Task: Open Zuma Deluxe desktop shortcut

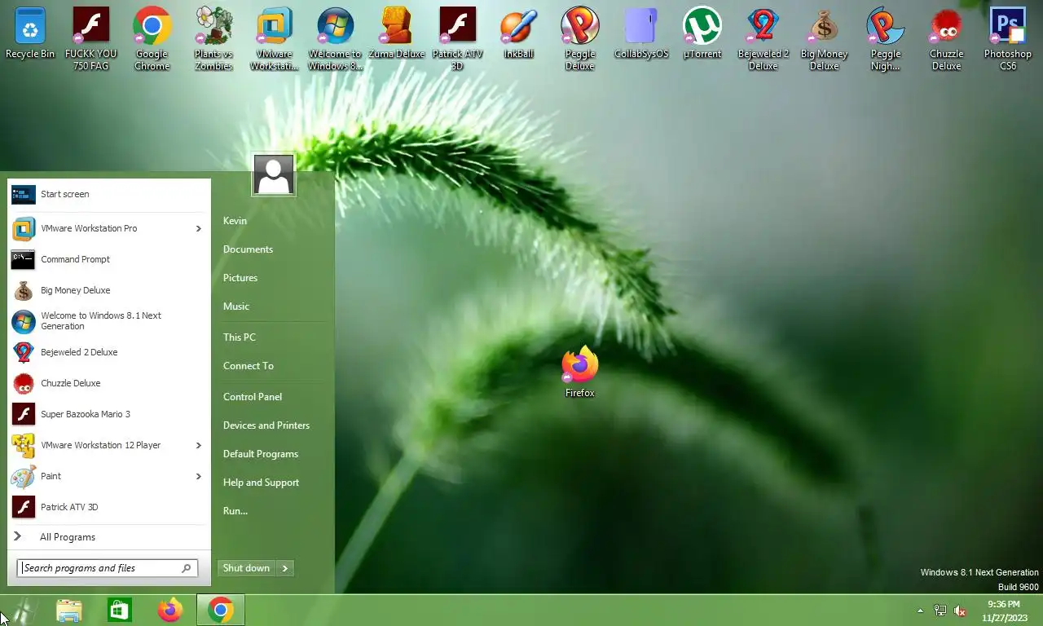Action: point(397,34)
